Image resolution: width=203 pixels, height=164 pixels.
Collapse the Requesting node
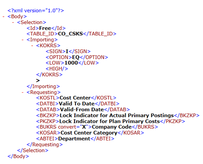(22, 92)
